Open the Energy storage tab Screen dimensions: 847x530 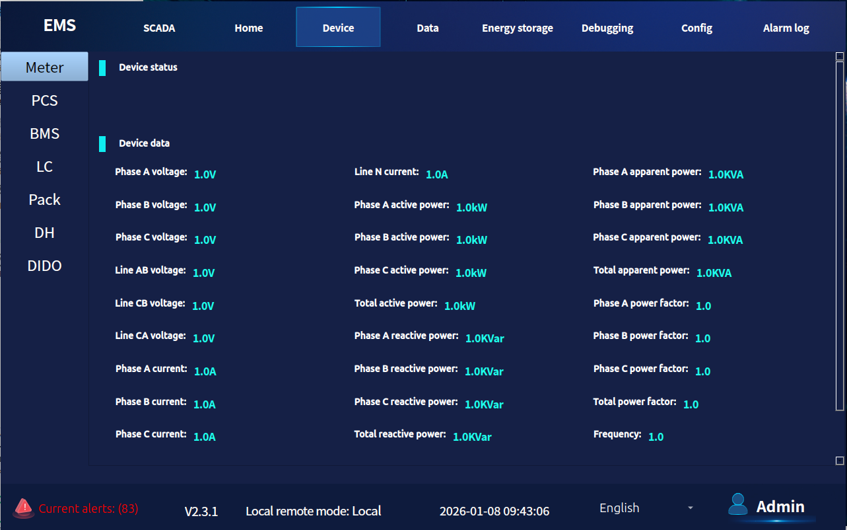518,28
